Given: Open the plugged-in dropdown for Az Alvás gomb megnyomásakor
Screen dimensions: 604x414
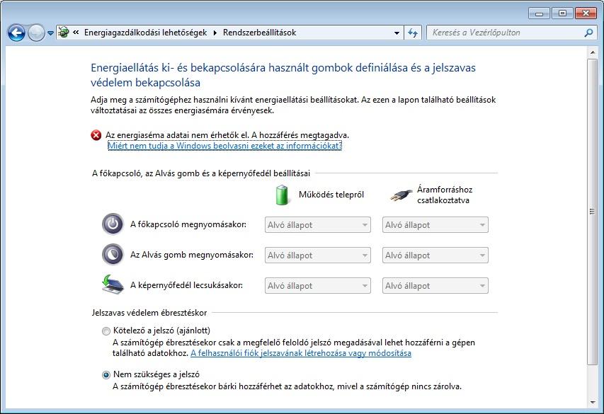Looking at the screenshot, I should pyautogui.click(x=435, y=255).
